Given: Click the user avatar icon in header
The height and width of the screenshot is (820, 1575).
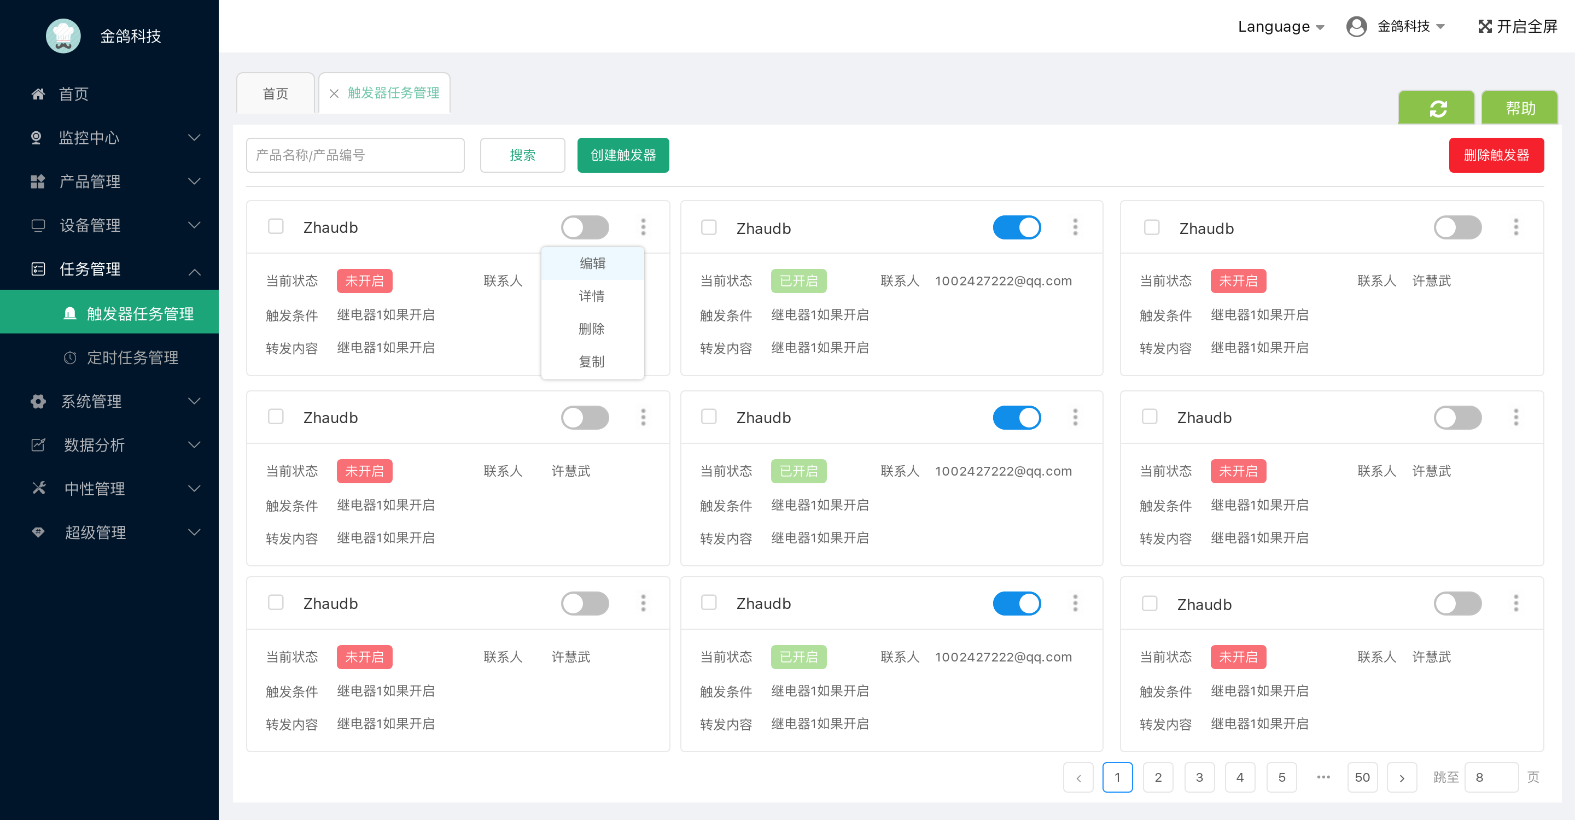Looking at the screenshot, I should (1357, 26).
